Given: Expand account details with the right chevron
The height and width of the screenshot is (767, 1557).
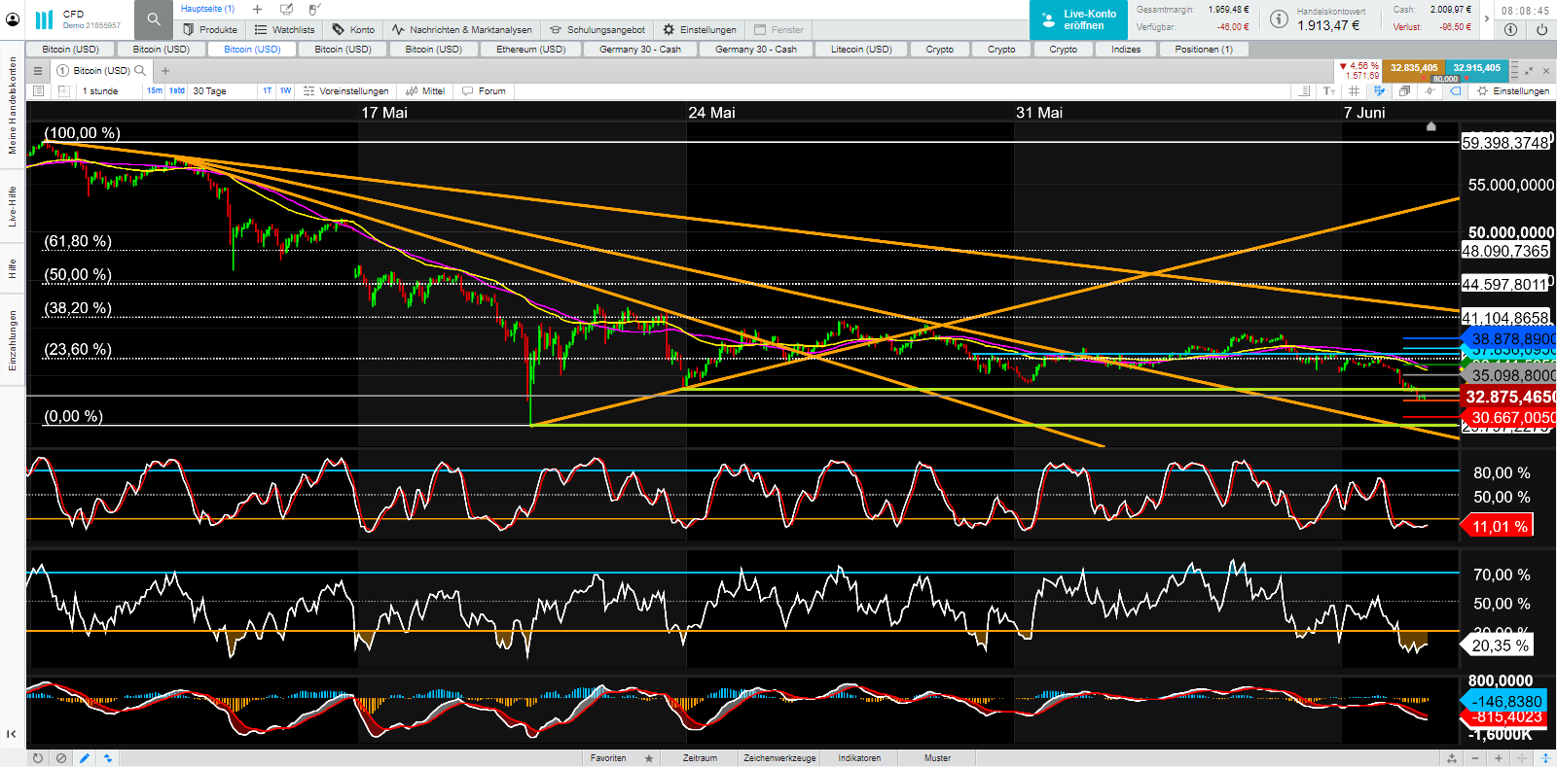Looking at the screenshot, I should (x=1486, y=18).
